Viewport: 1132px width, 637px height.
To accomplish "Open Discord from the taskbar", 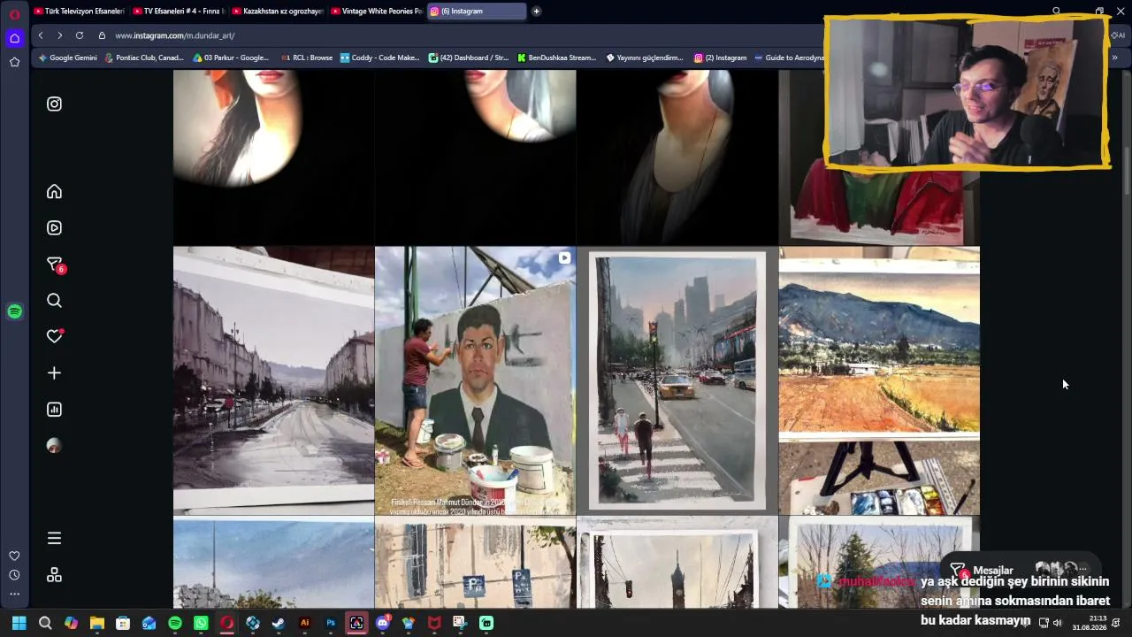I will [383, 623].
